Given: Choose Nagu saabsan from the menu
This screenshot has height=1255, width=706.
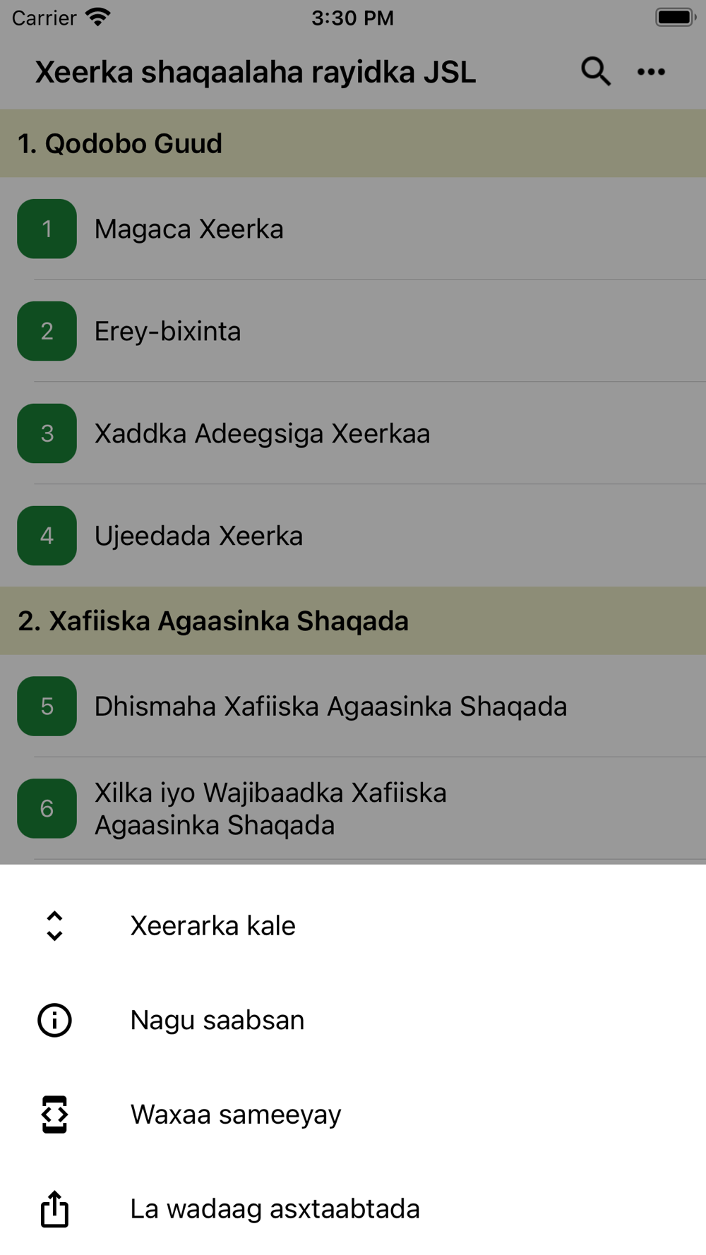Looking at the screenshot, I should (217, 1021).
